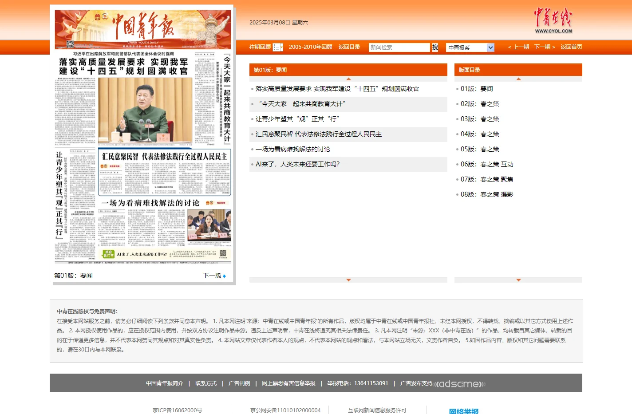Open 往期回顾 archive link
The height and width of the screenshot is (414, 632).
260,47
